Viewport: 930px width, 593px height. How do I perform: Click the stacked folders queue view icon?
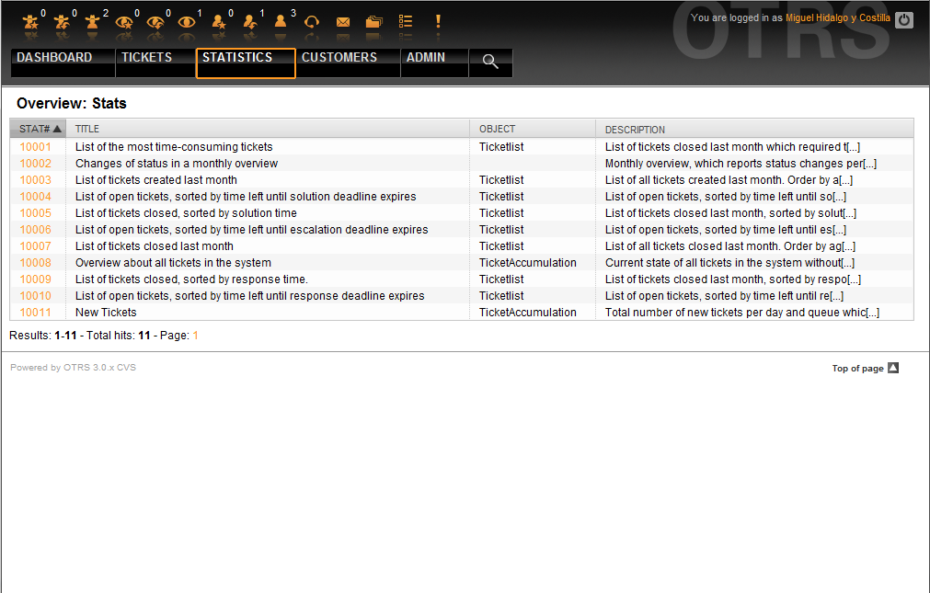373,22
